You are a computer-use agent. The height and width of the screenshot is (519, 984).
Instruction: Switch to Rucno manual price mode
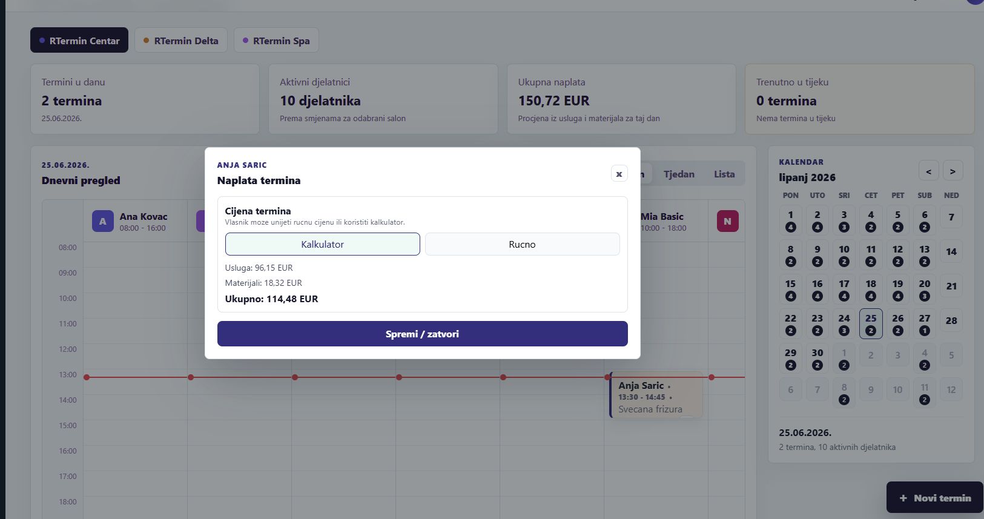(522, 244)
